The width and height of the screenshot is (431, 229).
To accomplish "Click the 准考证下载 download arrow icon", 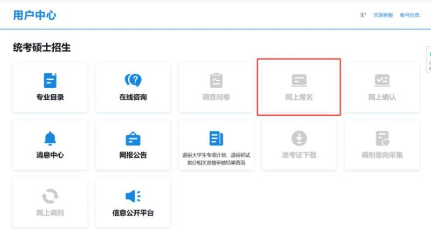I will click(x=299, y=138).
